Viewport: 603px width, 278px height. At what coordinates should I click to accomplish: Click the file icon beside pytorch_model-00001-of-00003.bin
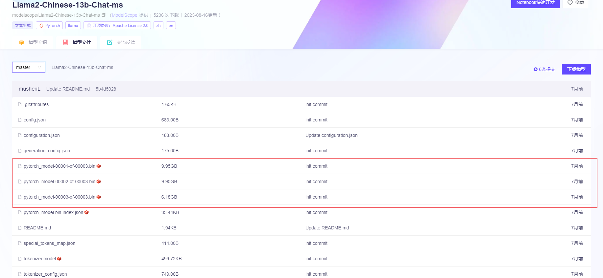[x=20, y=166]
